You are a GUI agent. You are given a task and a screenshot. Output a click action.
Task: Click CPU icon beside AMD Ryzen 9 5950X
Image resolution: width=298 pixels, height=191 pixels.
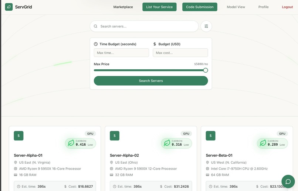tap(16, 169)
